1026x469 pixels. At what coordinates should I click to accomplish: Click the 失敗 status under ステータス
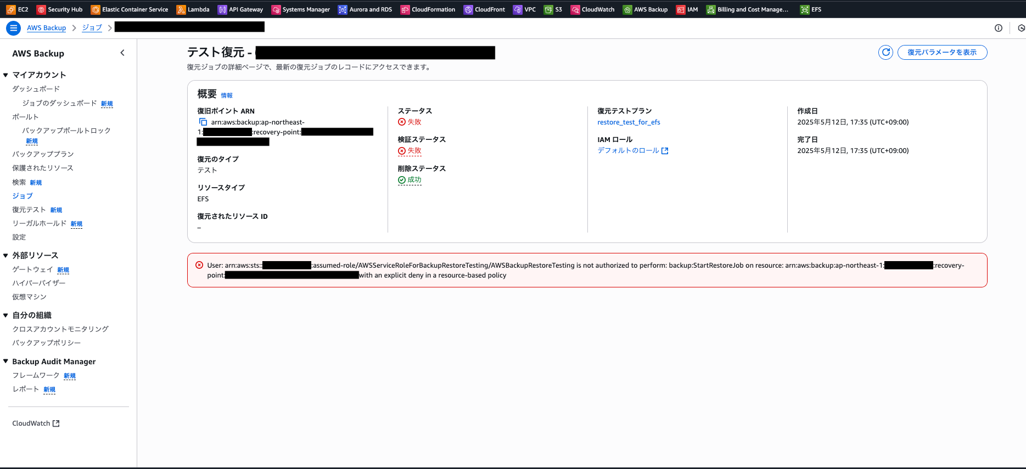tap(410, 122)
